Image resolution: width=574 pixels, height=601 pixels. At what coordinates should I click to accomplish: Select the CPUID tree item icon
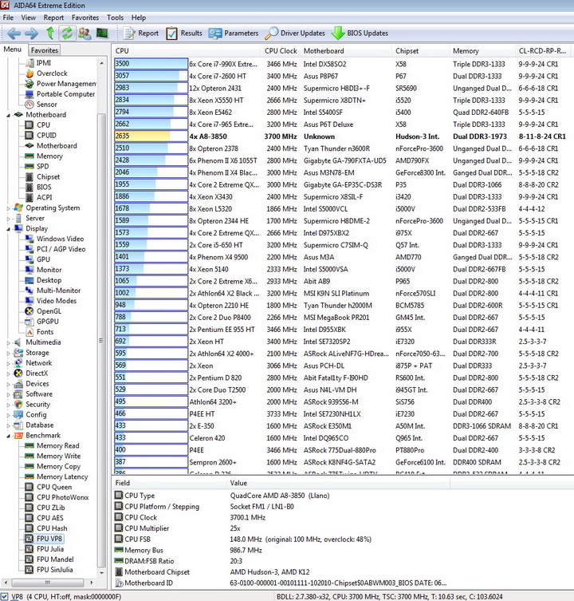pyautogui.click(x=29, y=136)
